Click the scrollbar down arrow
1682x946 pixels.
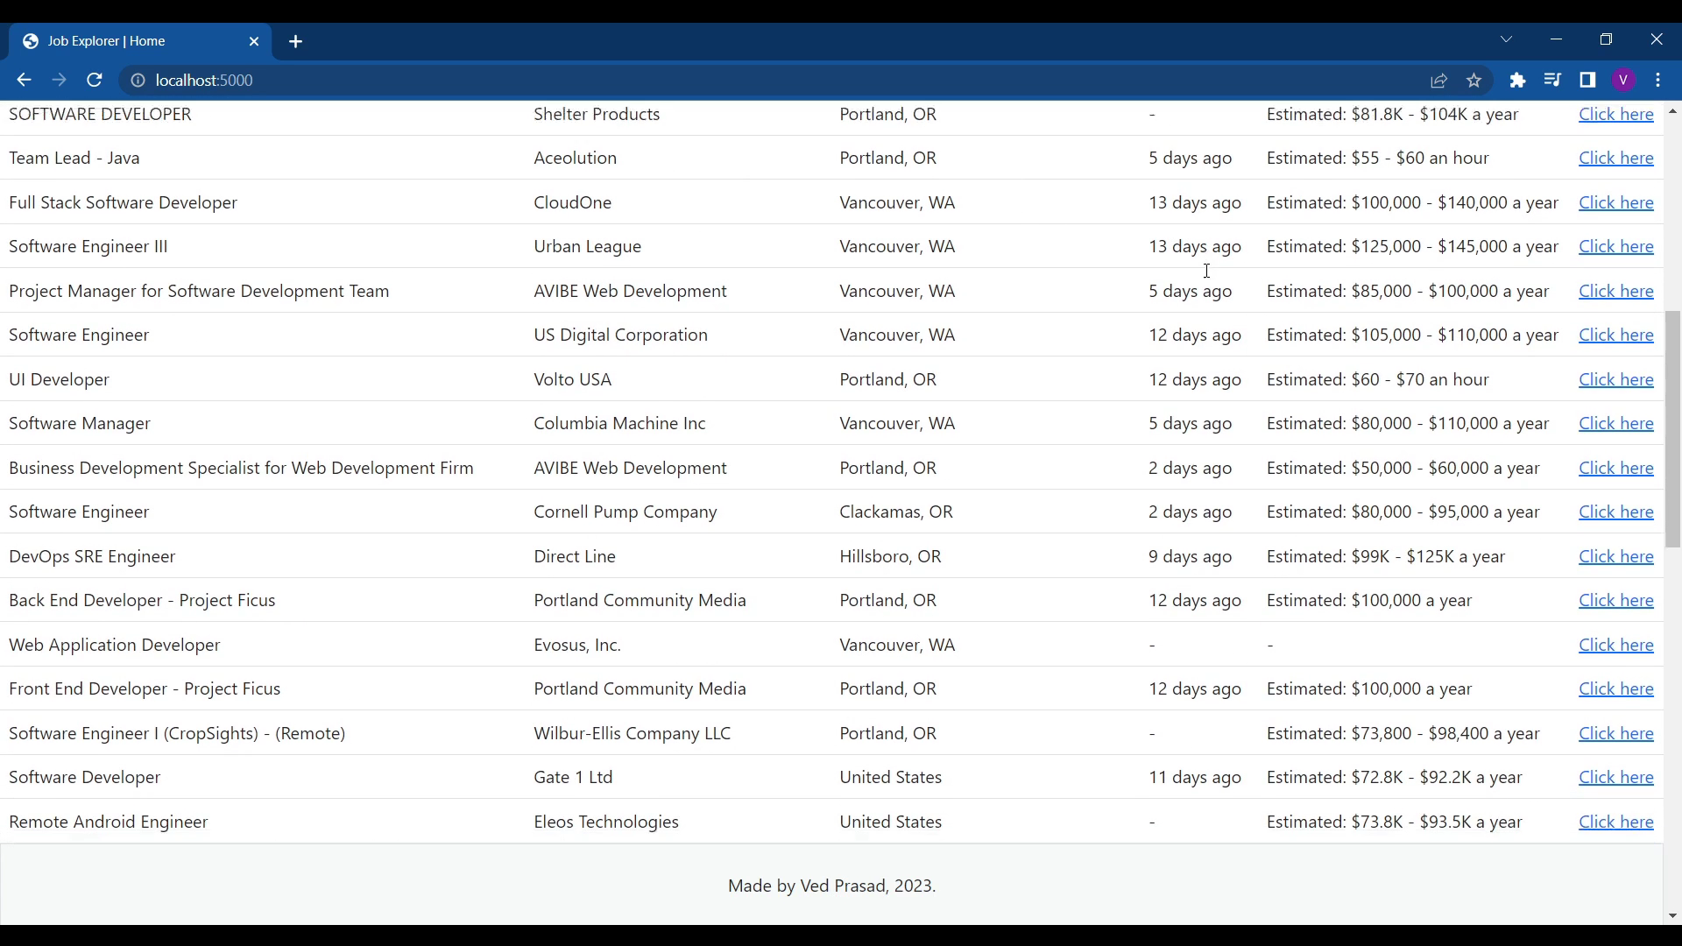click(x=1672, y=916)
